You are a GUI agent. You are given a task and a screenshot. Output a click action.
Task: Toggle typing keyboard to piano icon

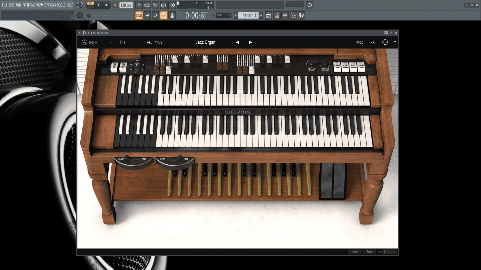[139, 15]
